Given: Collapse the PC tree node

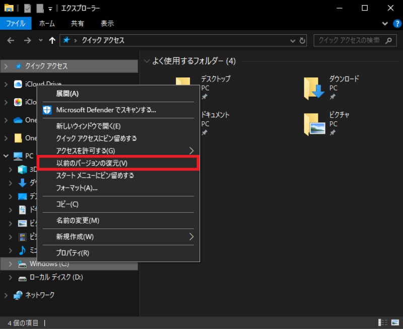Looking at the screenshot, I should pyautogui.click(x=6, y=156).
